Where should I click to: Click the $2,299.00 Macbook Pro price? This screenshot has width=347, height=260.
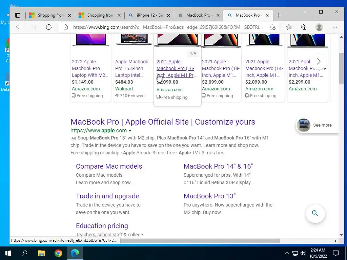coord(300,82)
